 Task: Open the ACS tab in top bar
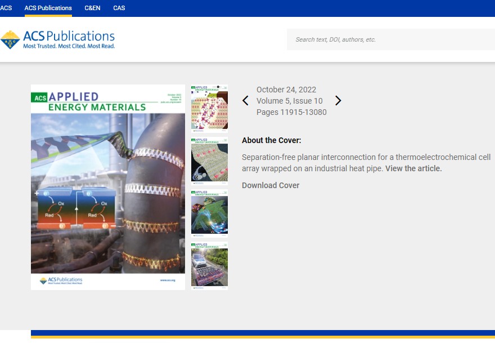(x=6, y=8)
